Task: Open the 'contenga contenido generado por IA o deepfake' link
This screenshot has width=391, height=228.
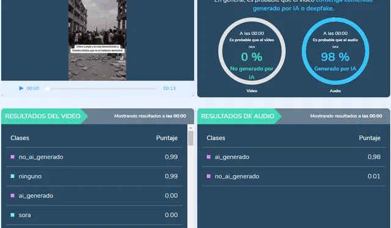Action: [313, 5]
